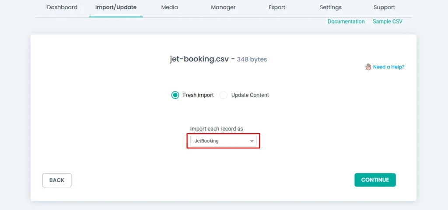448x210 pixels.
Task: Visit the Support tab
Action: point(384,7)
